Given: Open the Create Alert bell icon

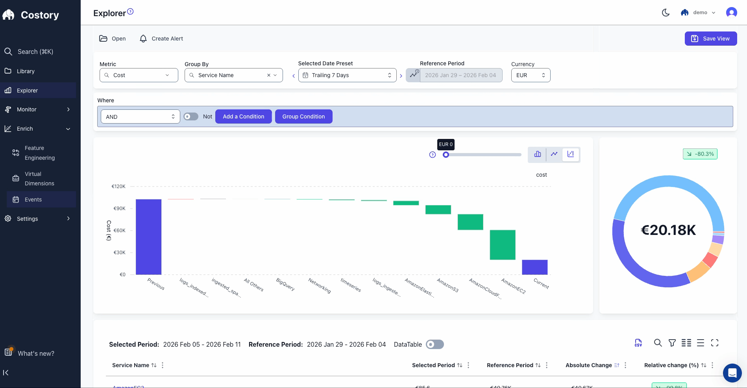Looking at the screenshot, I should pos(143,38).
